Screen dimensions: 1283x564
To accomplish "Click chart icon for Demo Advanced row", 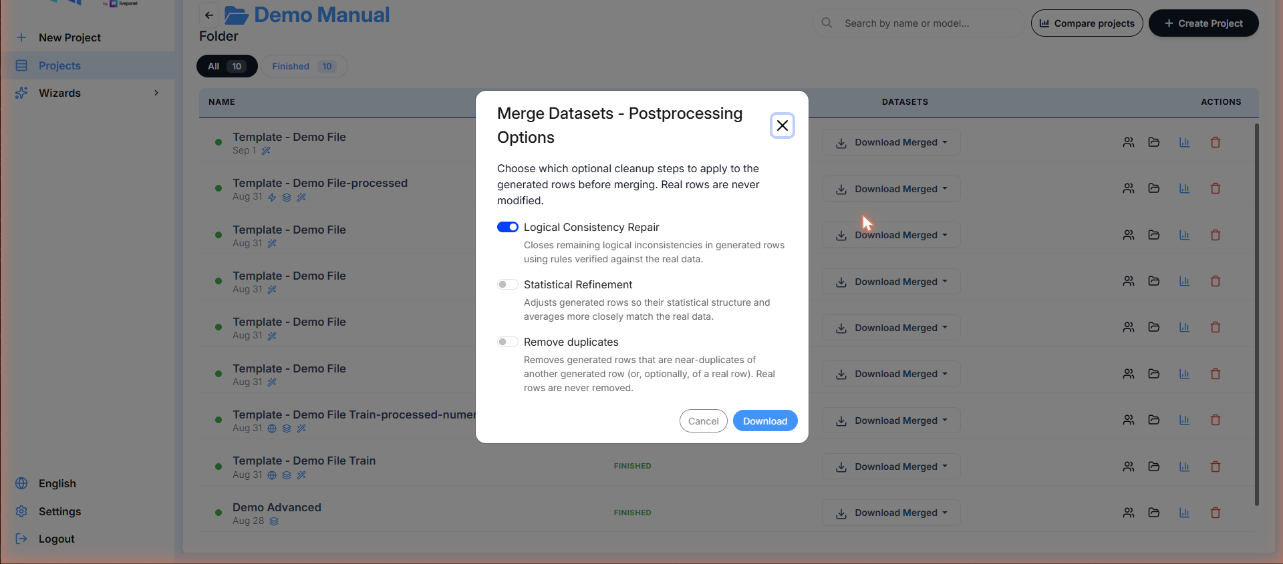I will tap(1185, 513).
